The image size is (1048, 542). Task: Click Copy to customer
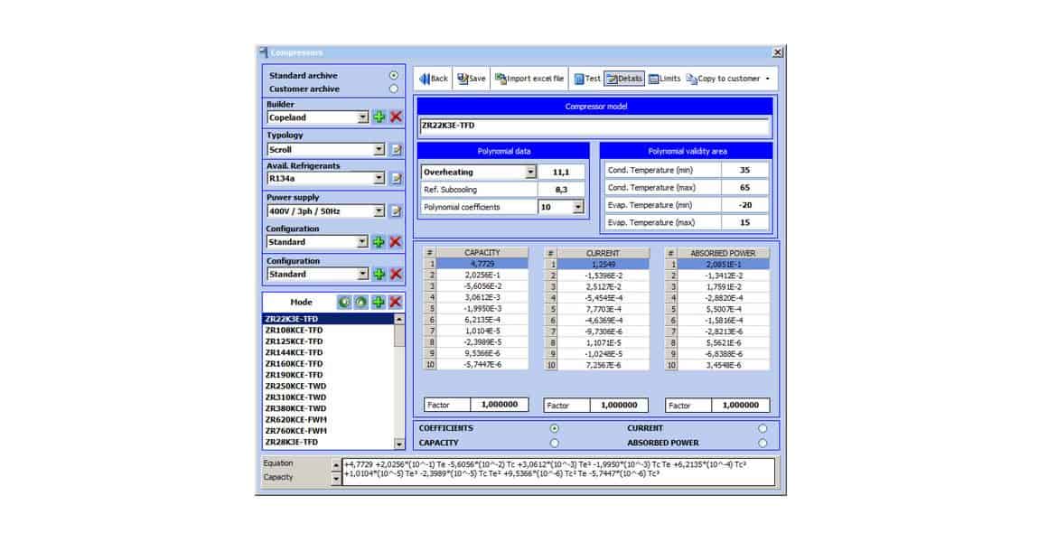(727, 79)
